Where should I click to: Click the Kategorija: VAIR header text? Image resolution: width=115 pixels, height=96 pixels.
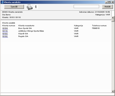[103, 15]
